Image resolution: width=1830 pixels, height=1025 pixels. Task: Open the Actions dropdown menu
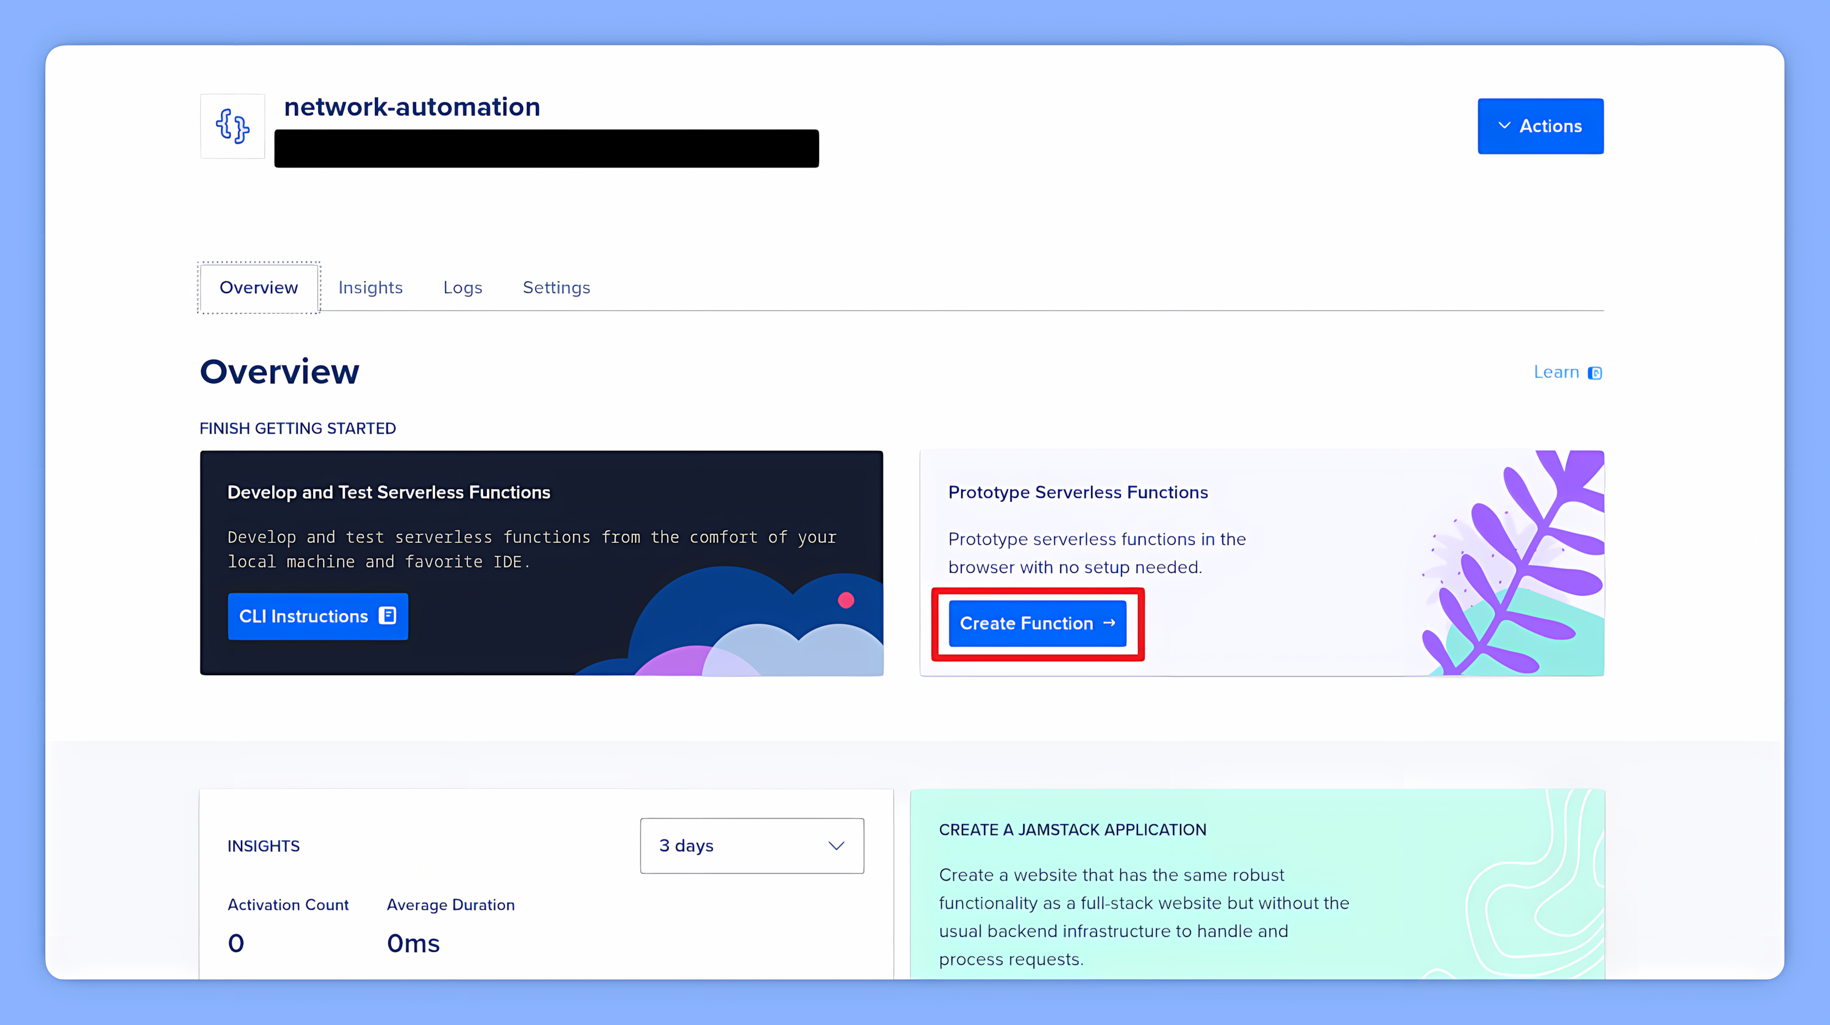[1540, 126]
